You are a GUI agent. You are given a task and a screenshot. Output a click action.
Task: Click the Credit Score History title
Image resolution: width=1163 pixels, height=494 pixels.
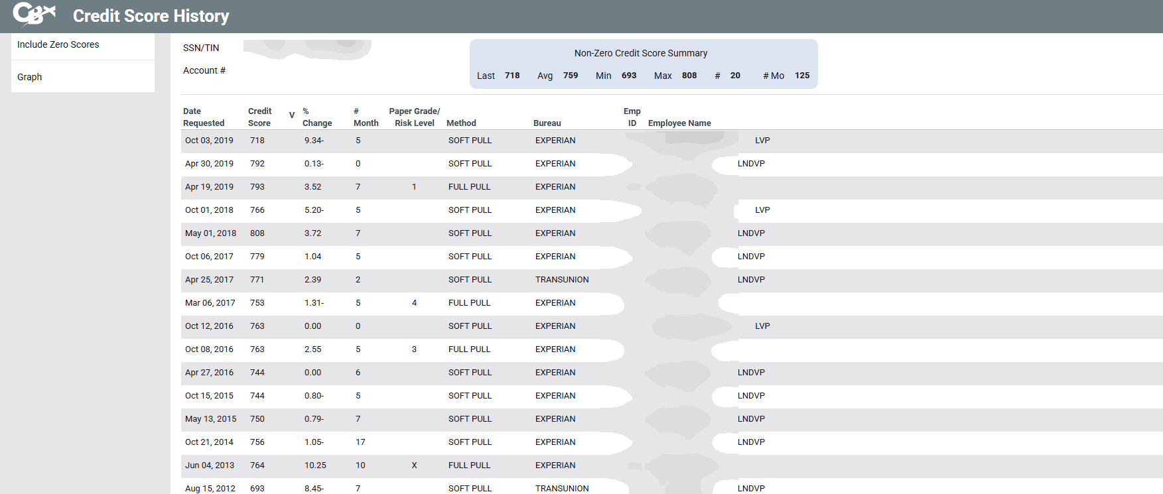151,16
